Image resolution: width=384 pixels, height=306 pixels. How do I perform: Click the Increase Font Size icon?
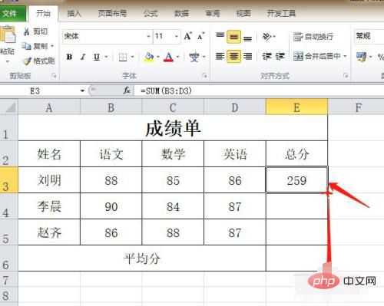pyautogui.click(x=188, y=36)
